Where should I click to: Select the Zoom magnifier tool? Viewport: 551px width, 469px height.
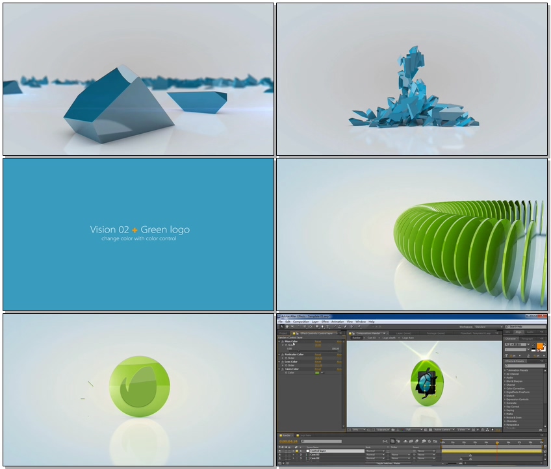(291, 327)
